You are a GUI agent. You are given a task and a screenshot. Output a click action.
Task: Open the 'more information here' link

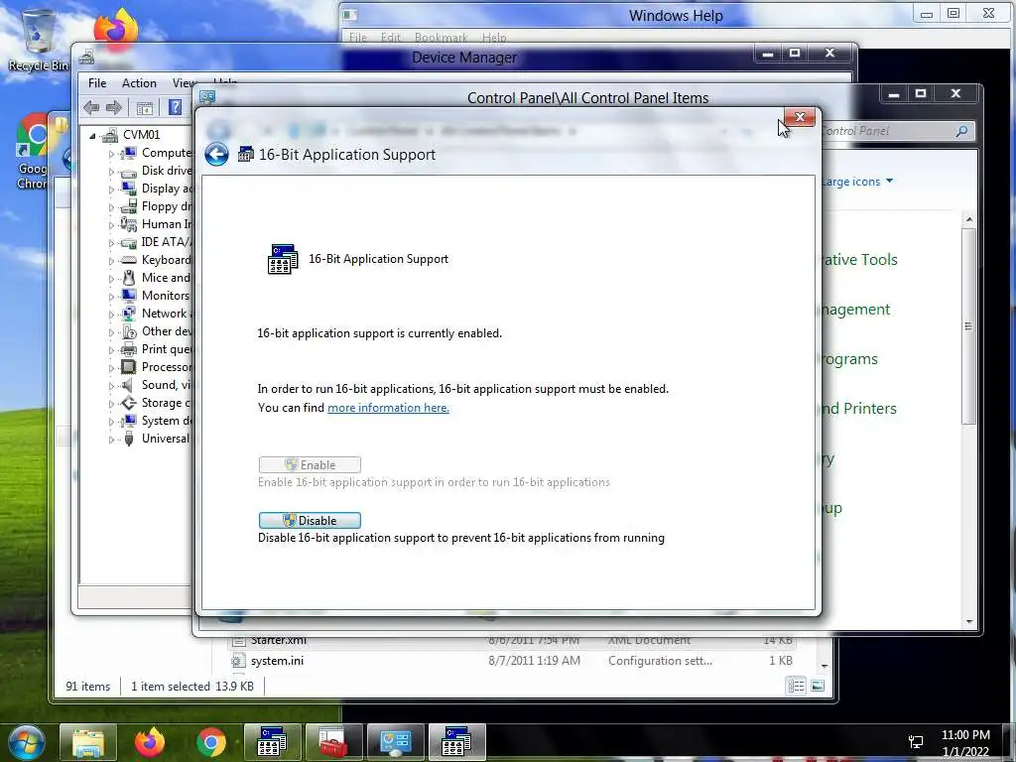tap(388, 408)
